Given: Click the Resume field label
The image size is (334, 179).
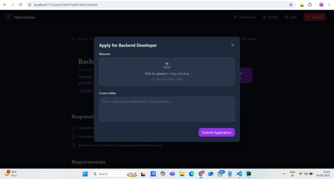Looking at the screenshot, I should click(x=104, y=54).
